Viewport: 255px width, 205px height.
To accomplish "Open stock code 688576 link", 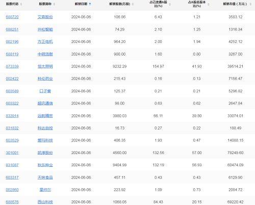I will click(x=12, y=202).
